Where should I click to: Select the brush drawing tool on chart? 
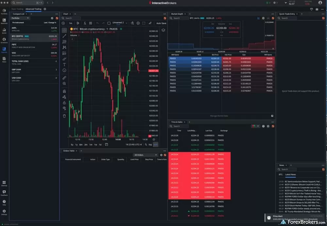pos(64,59)
